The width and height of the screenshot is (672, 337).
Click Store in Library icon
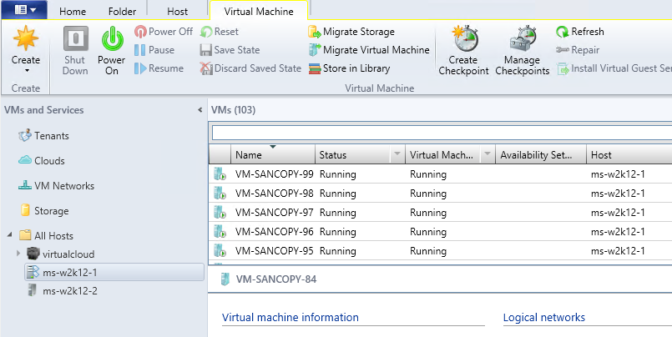click(x=315, y=68)
